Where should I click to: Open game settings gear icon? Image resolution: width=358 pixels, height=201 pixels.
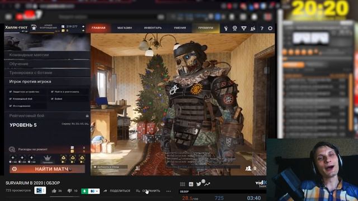pos(270,28)
